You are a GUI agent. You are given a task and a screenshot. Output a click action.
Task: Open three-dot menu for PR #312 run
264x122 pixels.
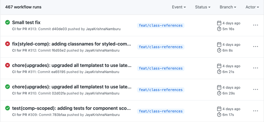(x=255, y=47)
